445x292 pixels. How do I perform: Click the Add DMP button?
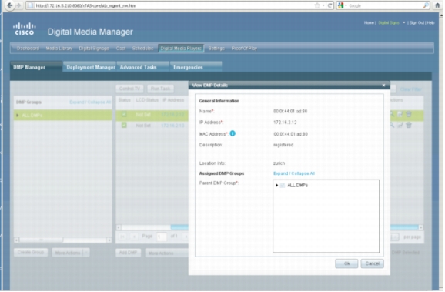pyautogui.click(x=128, y=253)
